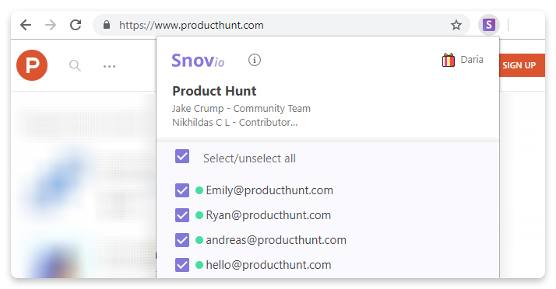Click the browser forward arrow
Screen dimensions: 556x289
coord(51,25)
